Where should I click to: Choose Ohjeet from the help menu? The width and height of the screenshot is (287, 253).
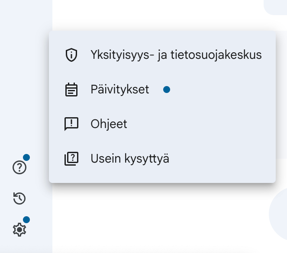[x=162, y=124]
